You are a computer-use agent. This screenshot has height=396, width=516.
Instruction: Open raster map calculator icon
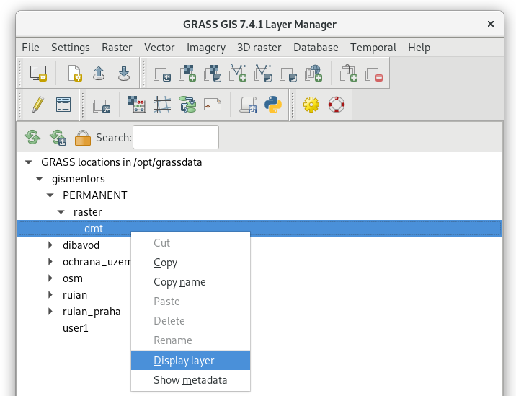(x=137, y=105)
